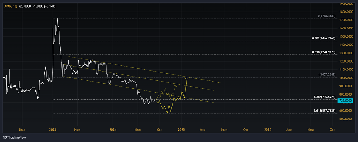Click the Апр label right after 2025

click(x=203, y=130)
